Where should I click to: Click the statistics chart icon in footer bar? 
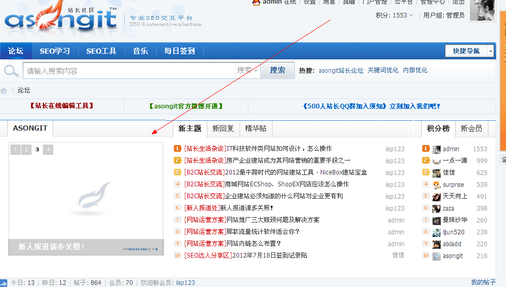4,283
